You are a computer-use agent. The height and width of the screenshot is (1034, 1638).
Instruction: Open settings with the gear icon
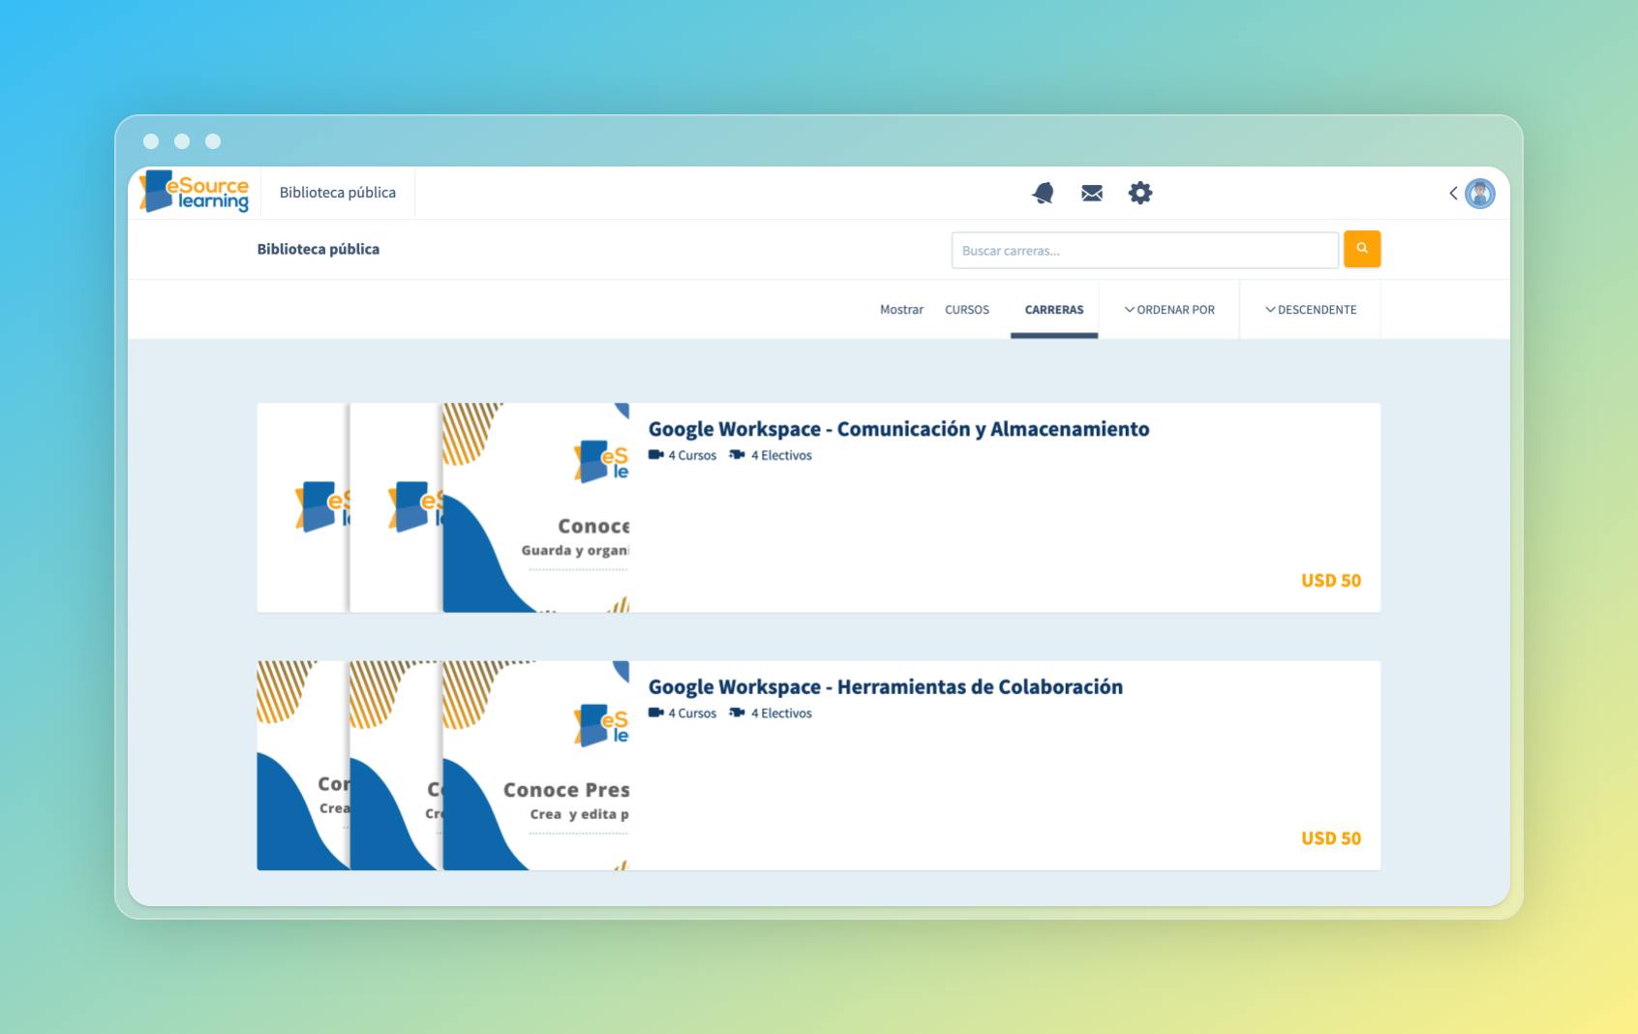[1140, 193]
